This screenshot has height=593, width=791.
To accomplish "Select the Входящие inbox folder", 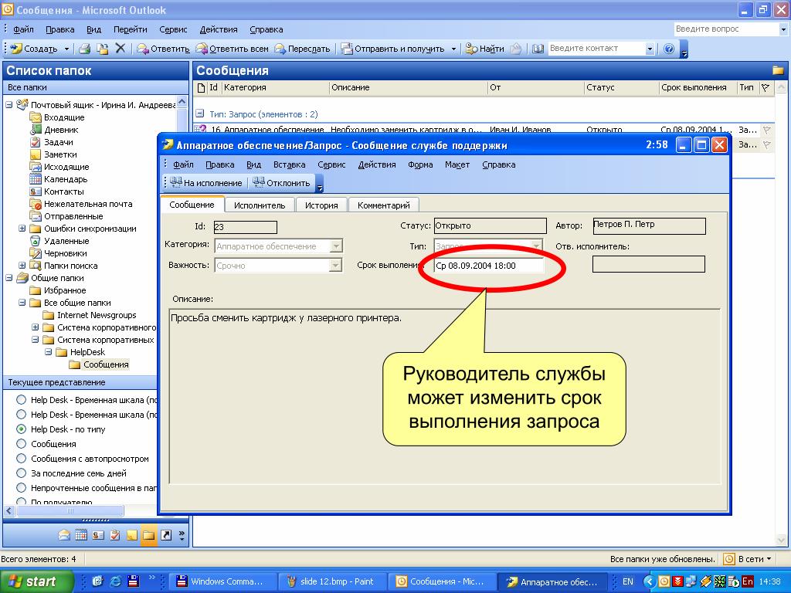I will point(64,117).
